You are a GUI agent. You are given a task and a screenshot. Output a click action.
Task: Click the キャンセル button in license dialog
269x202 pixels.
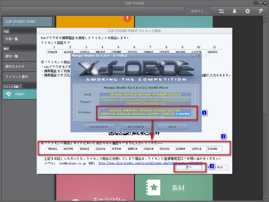(x=216, y=167)
